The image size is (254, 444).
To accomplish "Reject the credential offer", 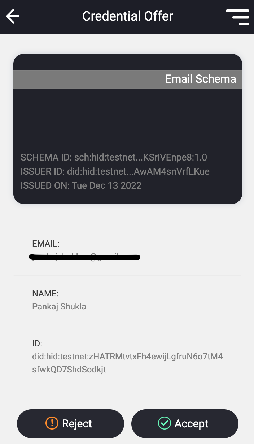I will 70,423.
